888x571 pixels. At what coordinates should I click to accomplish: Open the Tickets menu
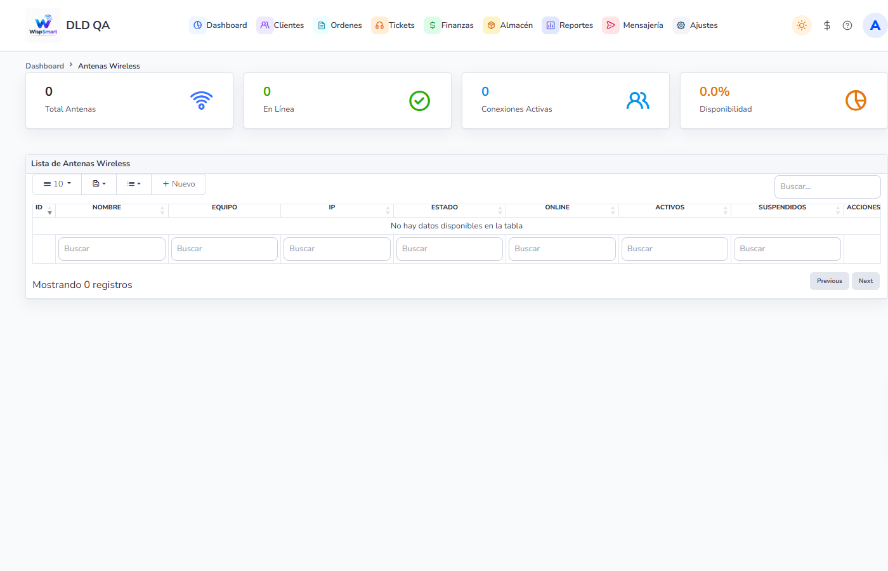(394, 25)
